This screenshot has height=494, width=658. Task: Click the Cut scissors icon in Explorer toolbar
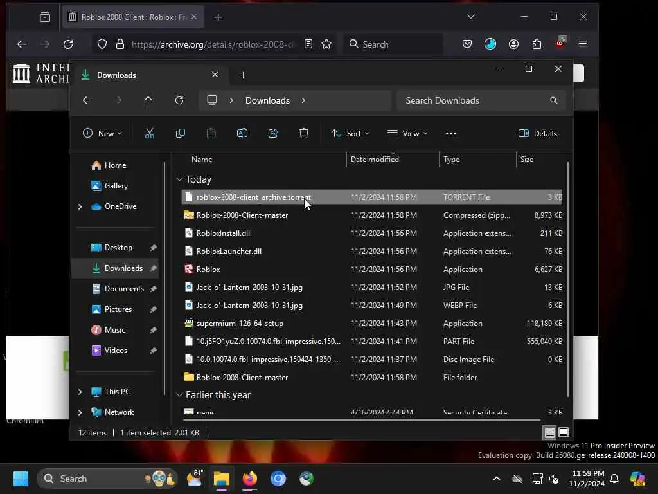click(149, 134)
